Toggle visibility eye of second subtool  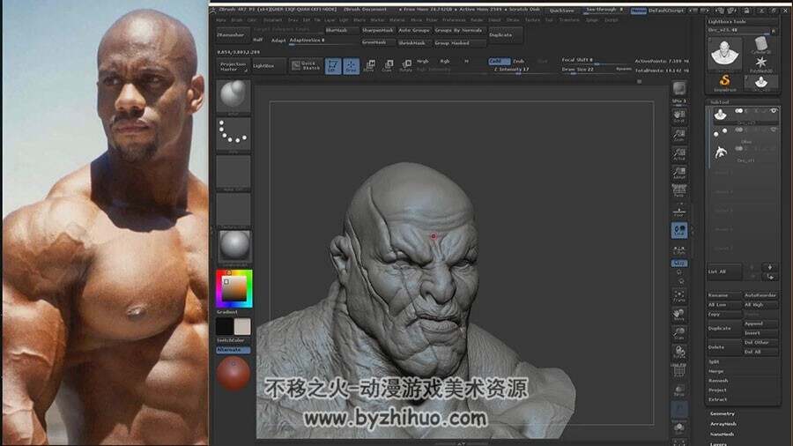coord(774,130)
